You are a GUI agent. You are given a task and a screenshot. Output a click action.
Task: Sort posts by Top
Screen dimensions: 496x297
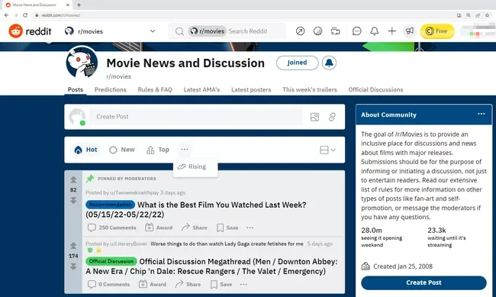point(158,150)
